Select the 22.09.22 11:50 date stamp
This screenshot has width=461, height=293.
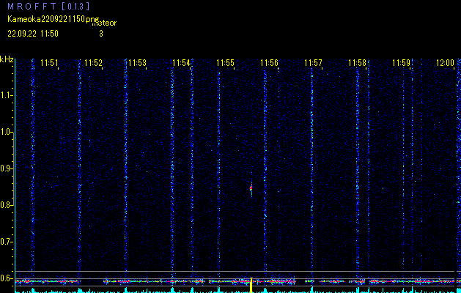33,34
